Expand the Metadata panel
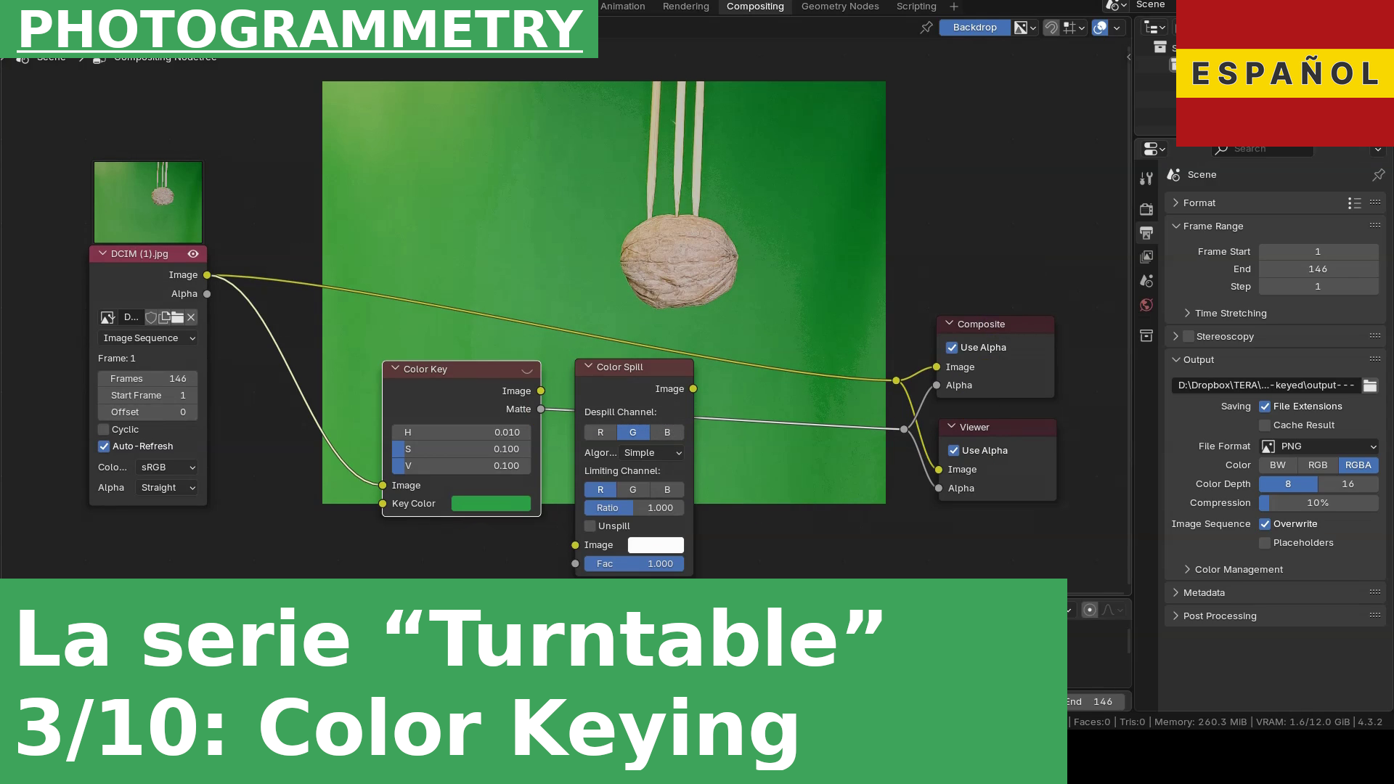 click(x=1204, y=593)
